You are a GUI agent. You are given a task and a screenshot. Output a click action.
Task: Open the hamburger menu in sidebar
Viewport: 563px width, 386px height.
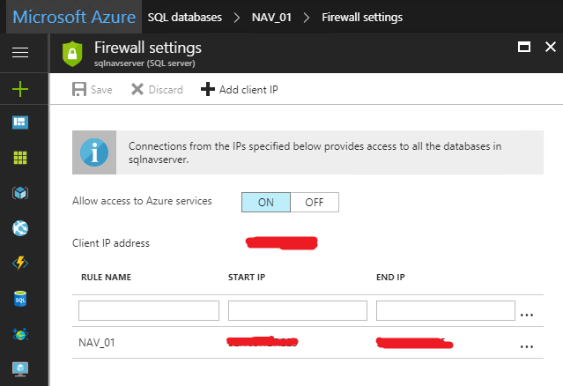tap(19, 54)
